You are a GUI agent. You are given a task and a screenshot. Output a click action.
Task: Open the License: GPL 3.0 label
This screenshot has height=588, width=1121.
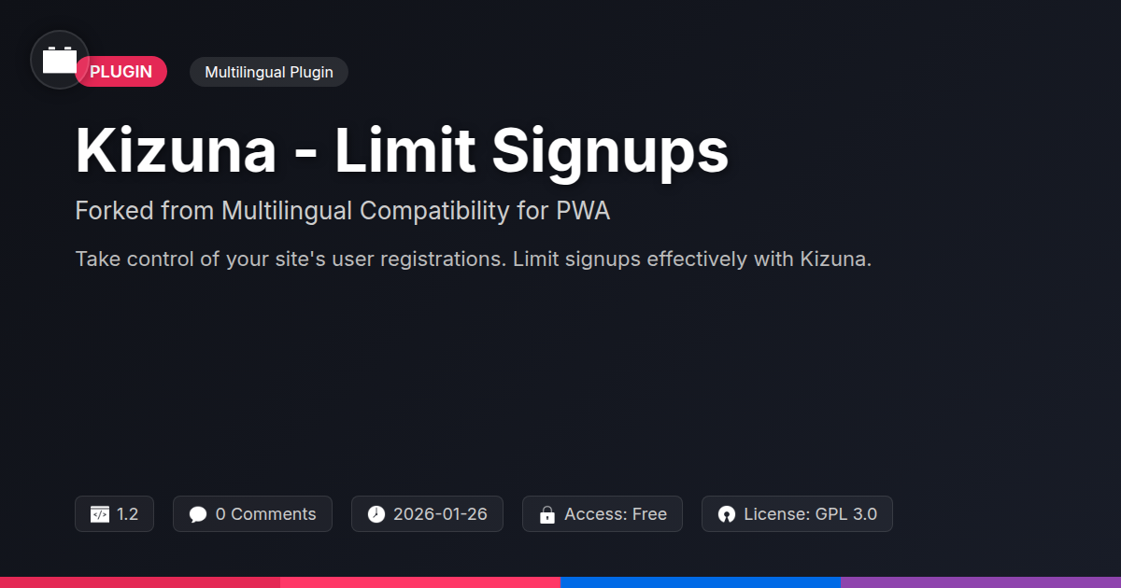[810, 514]
